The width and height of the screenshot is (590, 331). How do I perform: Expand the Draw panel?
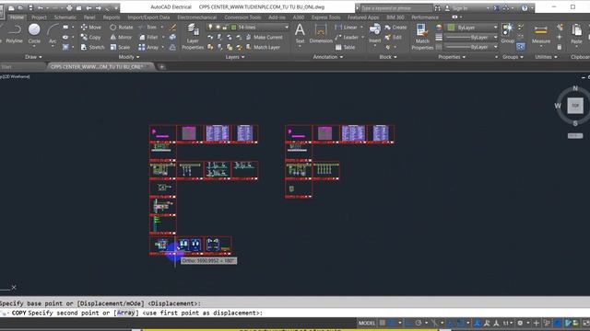point(33,57)
